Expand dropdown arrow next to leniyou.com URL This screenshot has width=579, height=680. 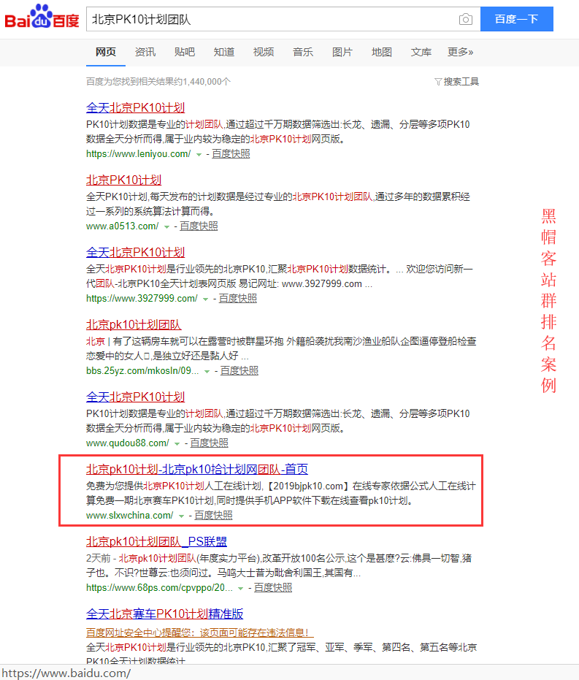[199, 154]
